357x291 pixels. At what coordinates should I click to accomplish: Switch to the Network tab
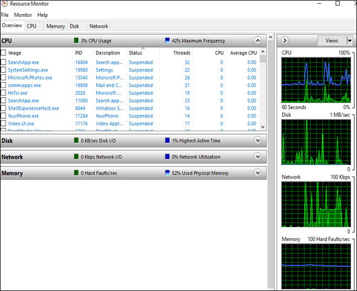click(x=99, y=26)
